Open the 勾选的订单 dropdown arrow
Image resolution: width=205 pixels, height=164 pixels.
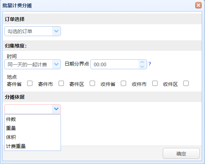56,31
